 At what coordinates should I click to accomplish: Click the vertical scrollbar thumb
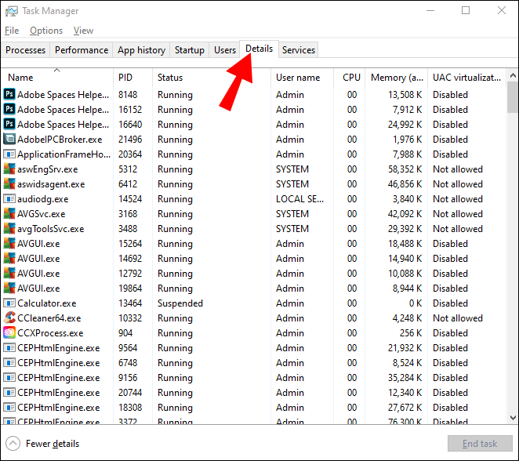click(513, 98)
